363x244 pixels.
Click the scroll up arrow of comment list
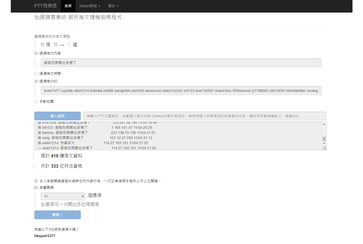(x=324, y=124)
